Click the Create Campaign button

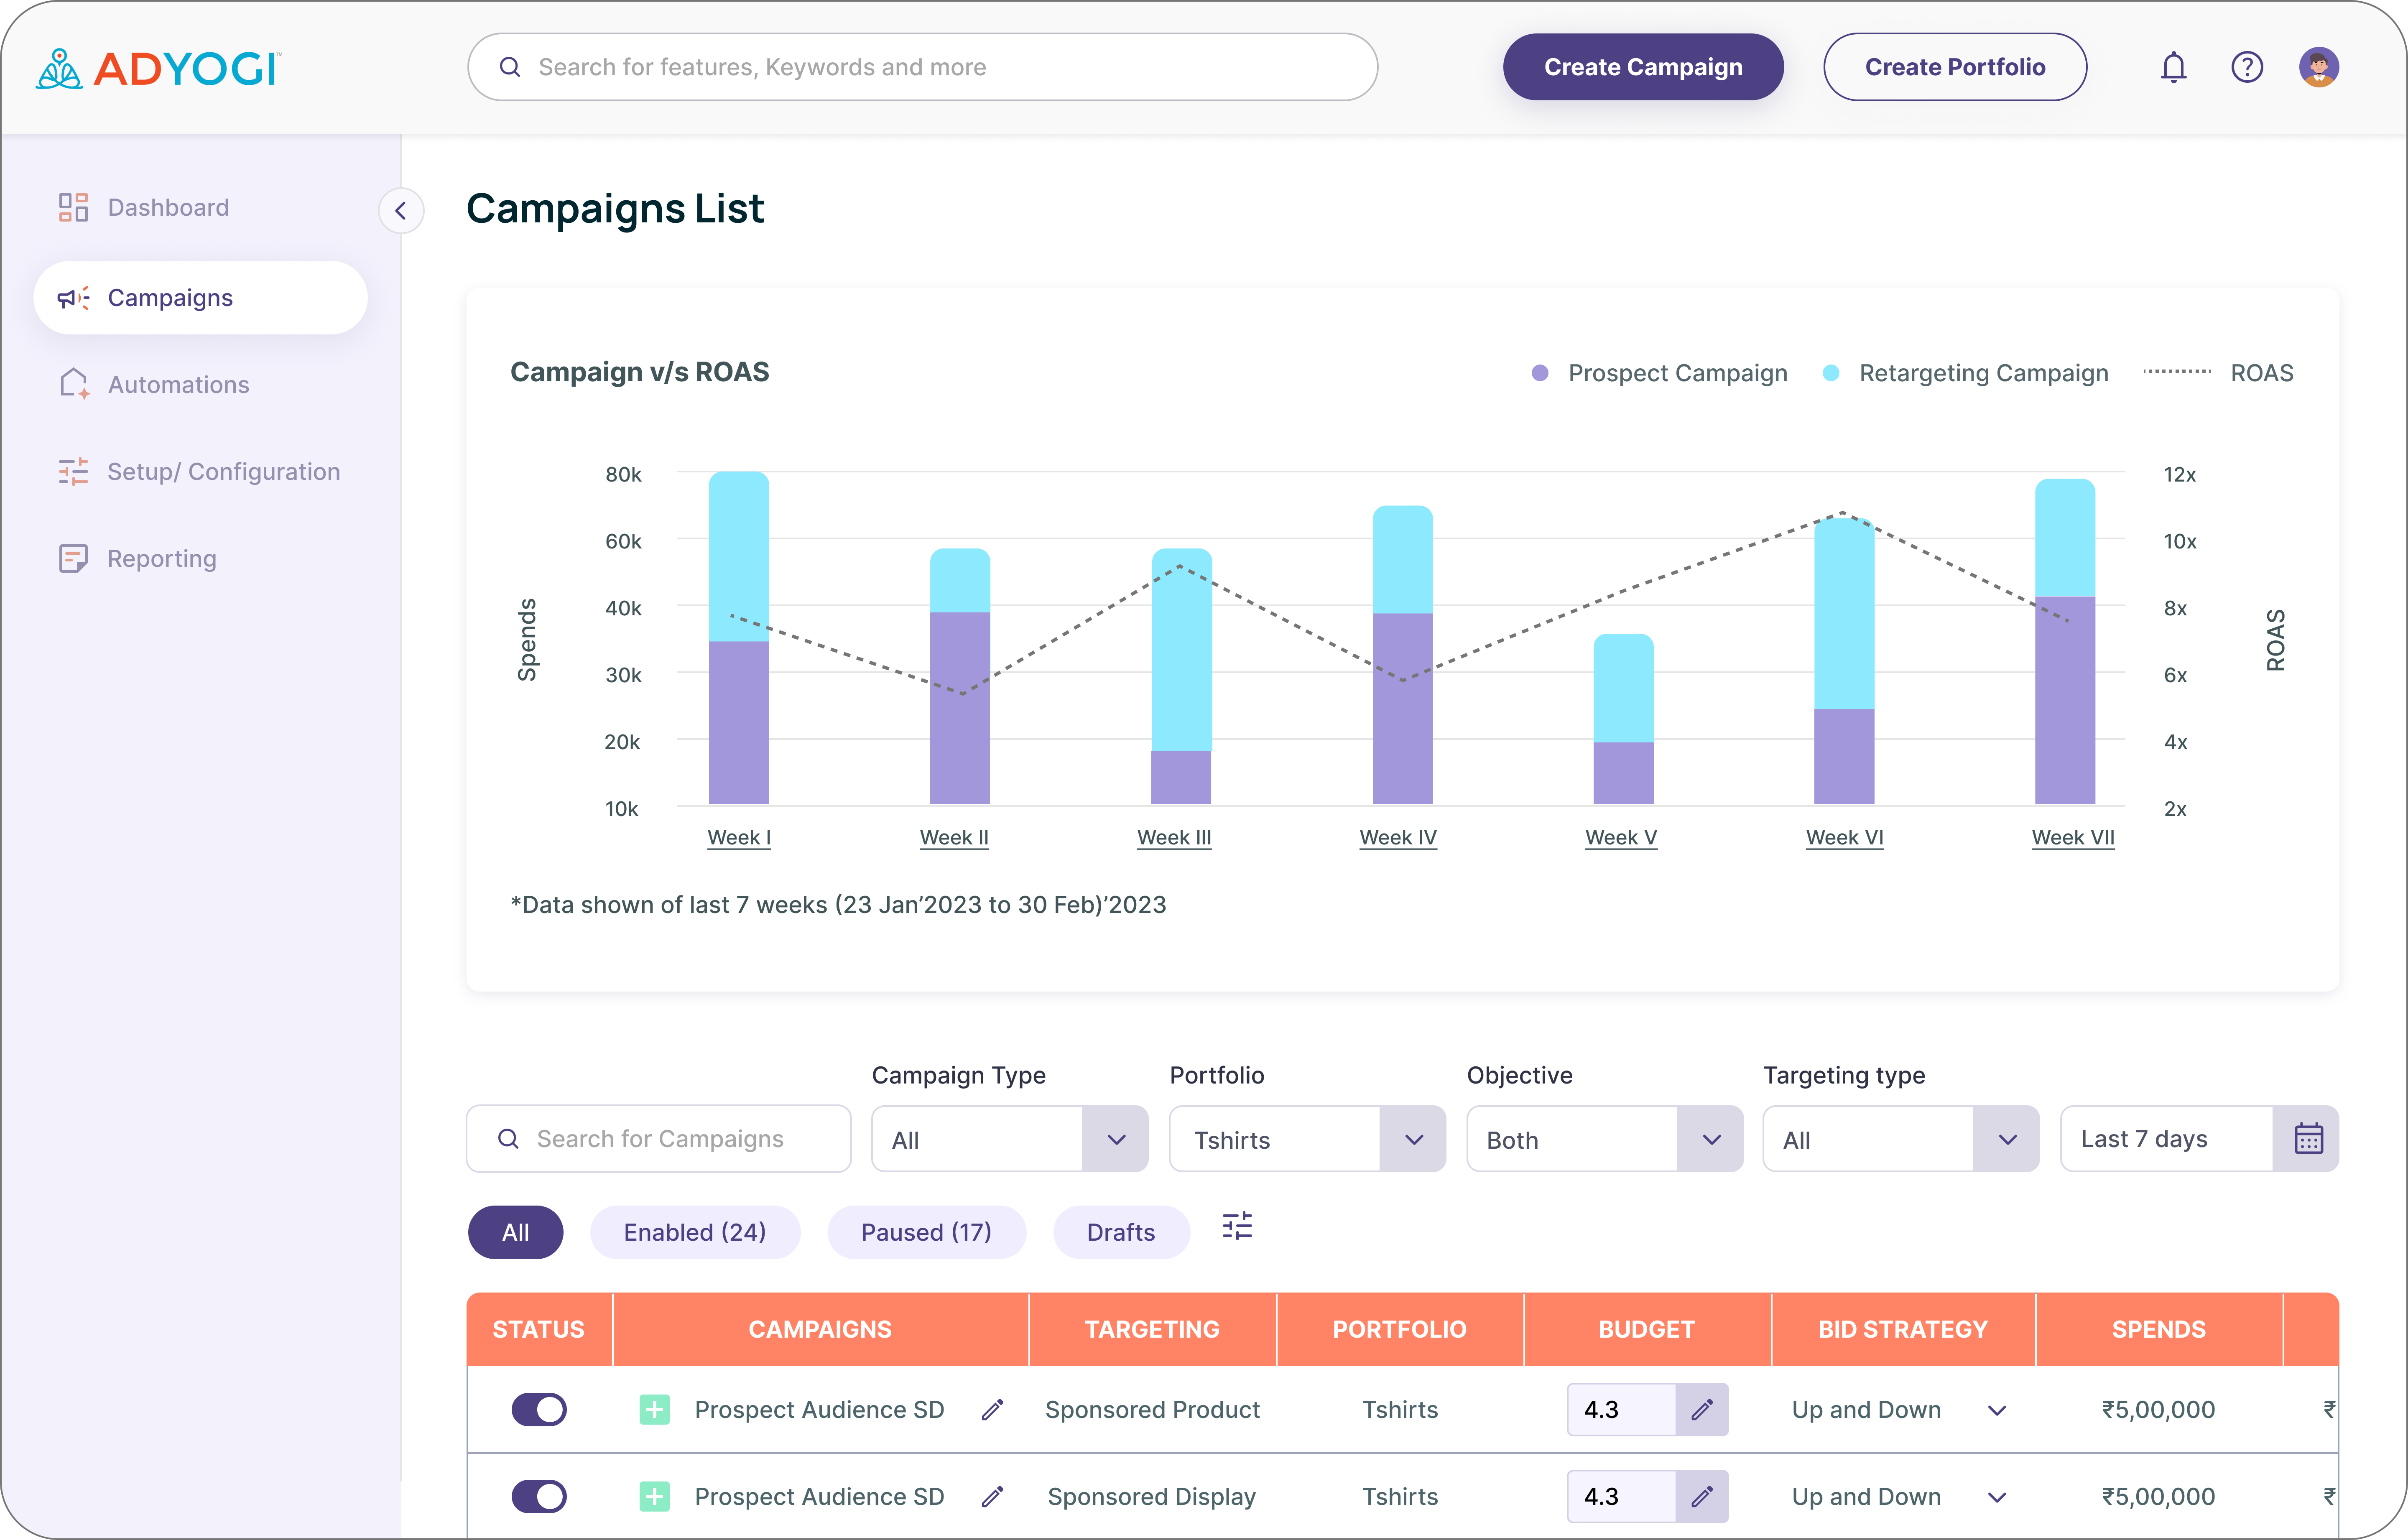click(1643, 67)
